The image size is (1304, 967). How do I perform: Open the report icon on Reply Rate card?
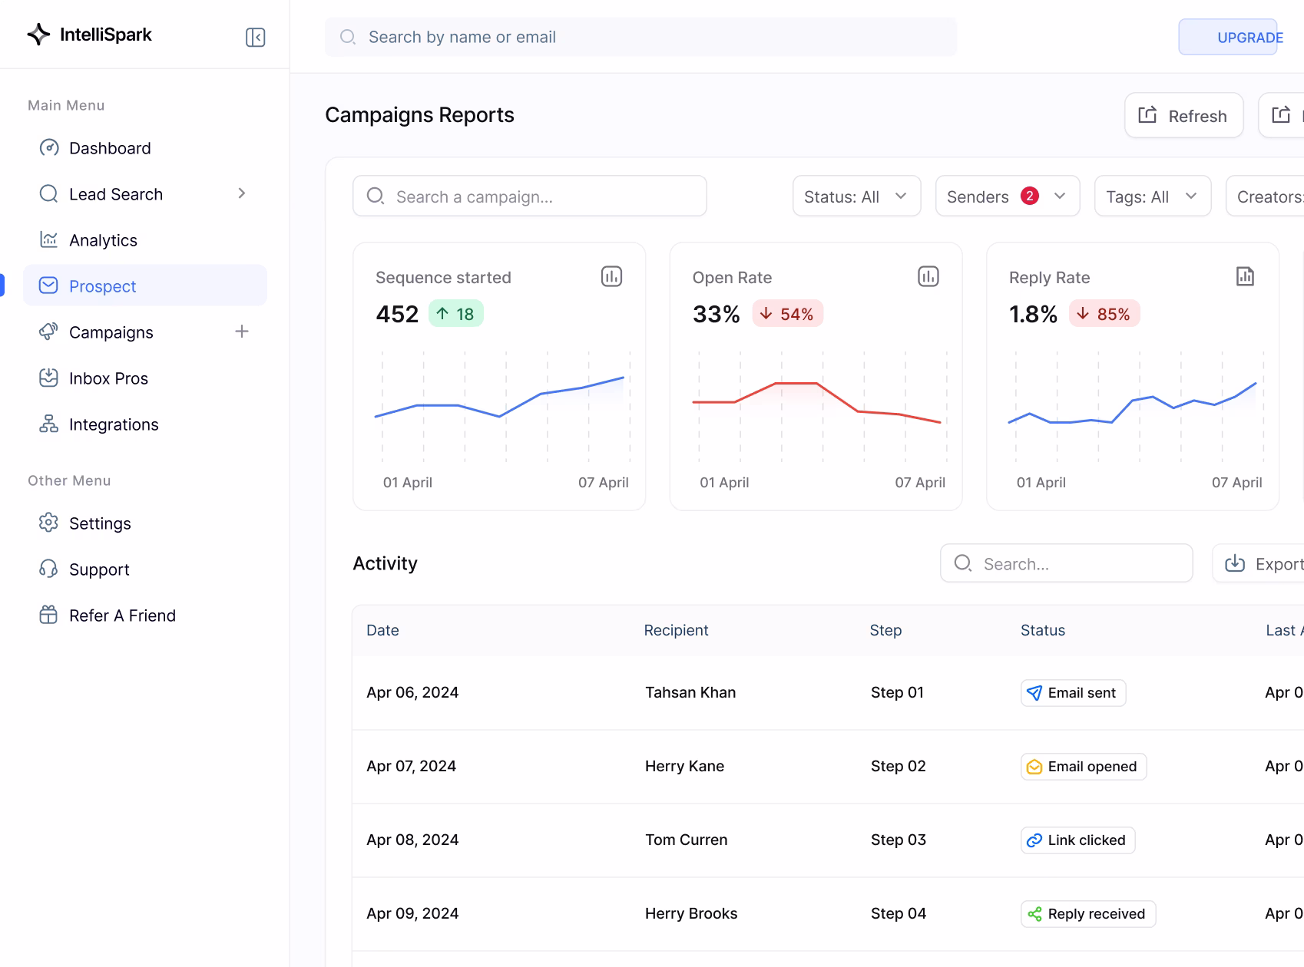pos(1245,276)
